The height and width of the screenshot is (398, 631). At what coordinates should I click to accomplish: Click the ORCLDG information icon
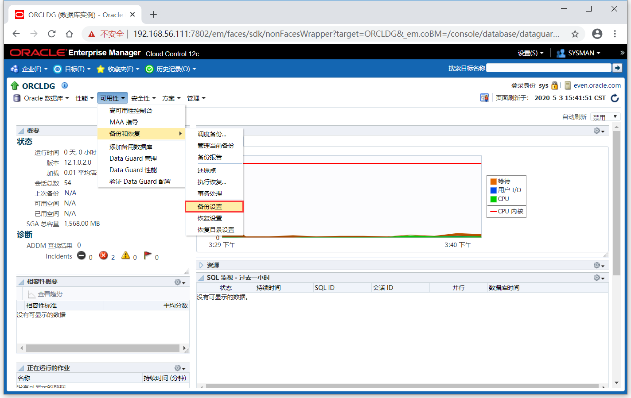click(65, 85)
